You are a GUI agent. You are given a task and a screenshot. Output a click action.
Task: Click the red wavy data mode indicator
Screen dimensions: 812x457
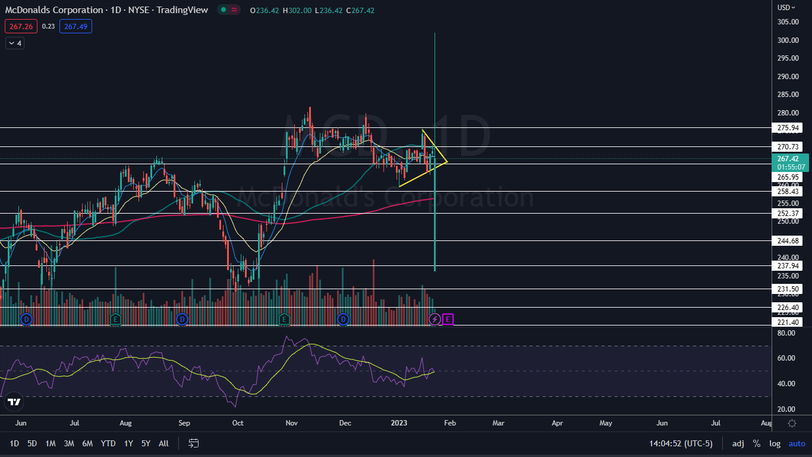(x=234, y=10)
